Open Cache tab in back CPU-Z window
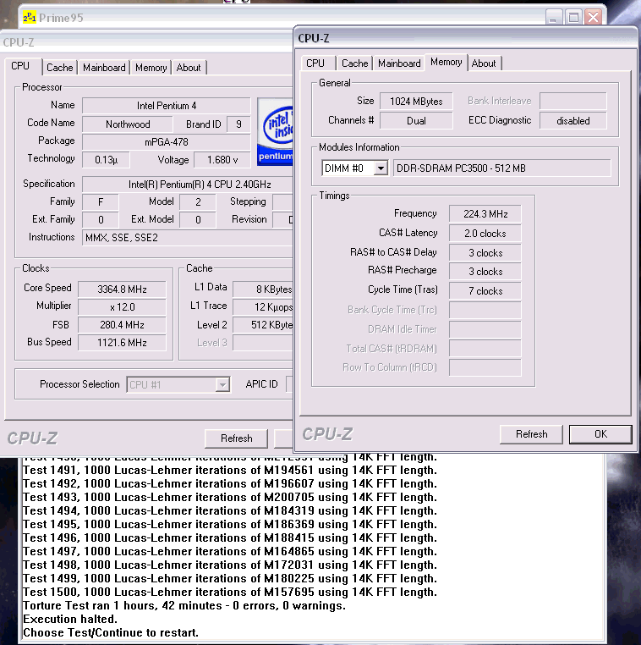The width and height of the screenshot is (641, 645). (59, 68)
